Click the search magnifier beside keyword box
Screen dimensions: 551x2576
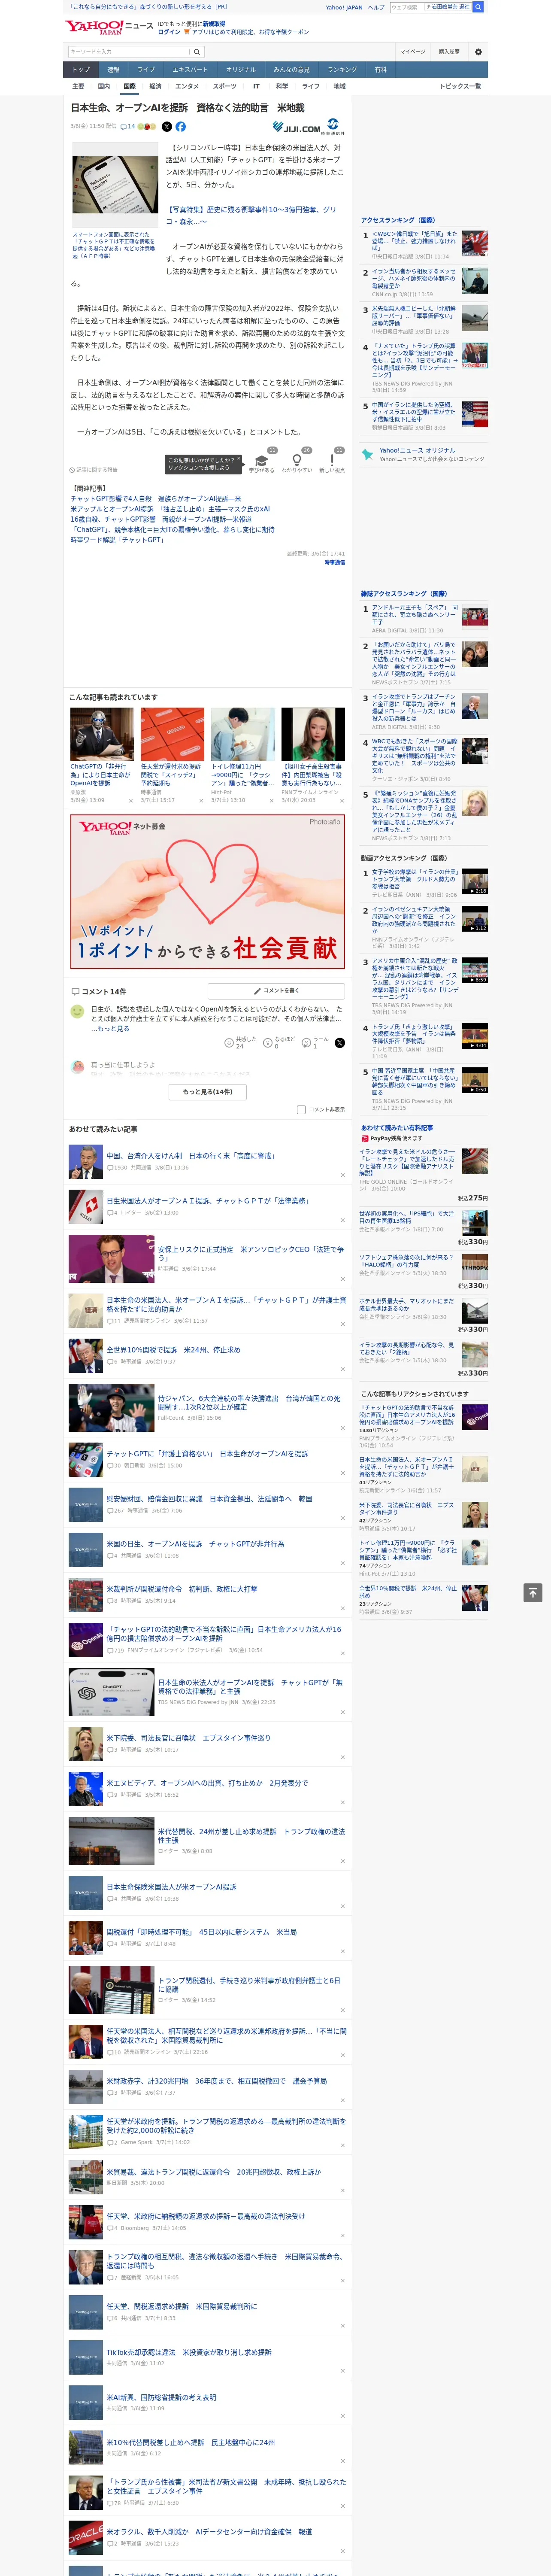point(197,51)
